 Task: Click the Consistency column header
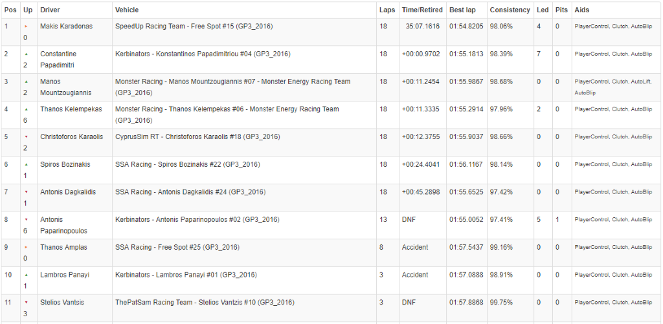[x=510, y=10]
